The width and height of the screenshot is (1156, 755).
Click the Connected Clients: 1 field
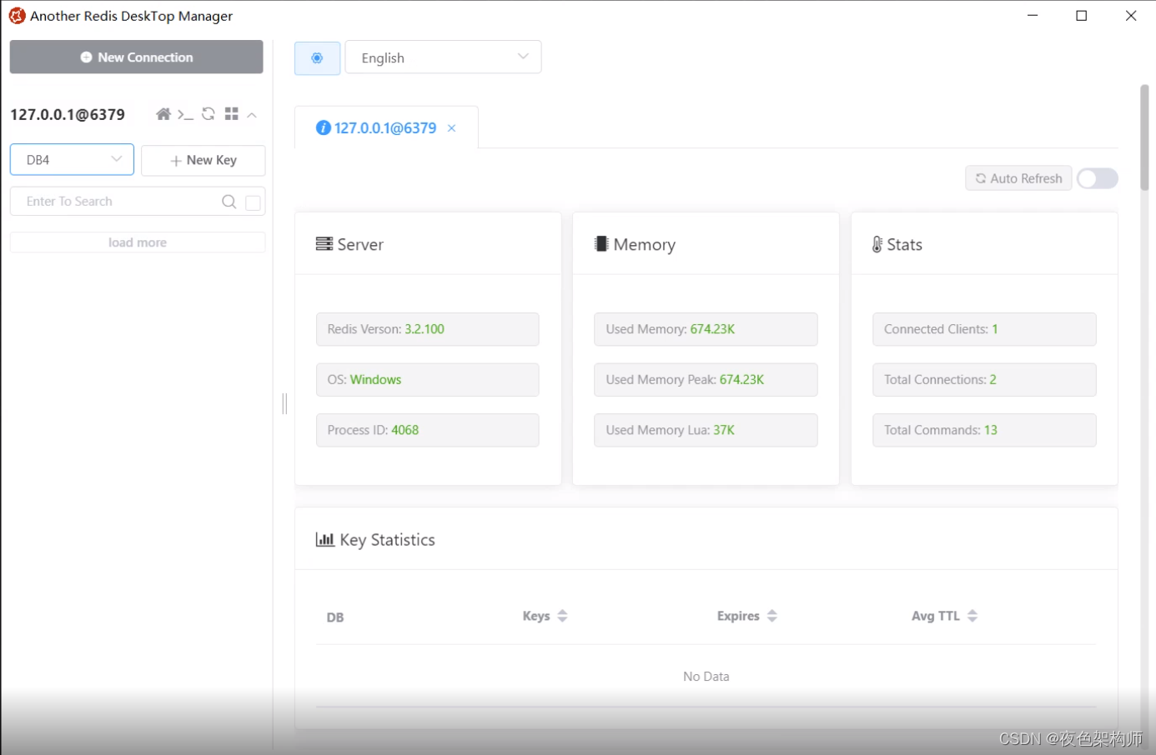(x=984, y=329)
